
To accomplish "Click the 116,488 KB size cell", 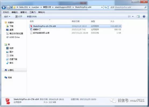I will click(116, 26).
